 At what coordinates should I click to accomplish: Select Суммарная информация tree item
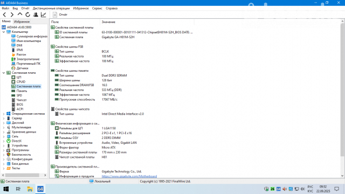32,36
